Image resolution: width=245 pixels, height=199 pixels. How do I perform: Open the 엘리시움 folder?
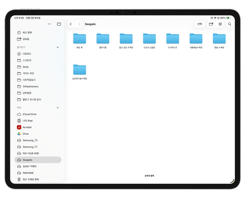[x=103, y=41]
